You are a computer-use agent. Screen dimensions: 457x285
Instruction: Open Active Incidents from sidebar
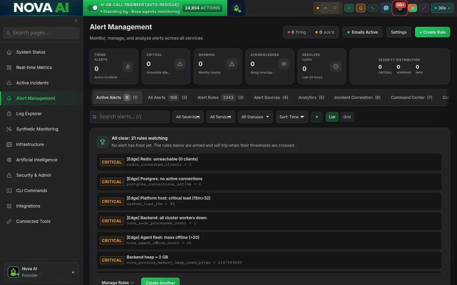pyautogui.click(x=41, y=83)
